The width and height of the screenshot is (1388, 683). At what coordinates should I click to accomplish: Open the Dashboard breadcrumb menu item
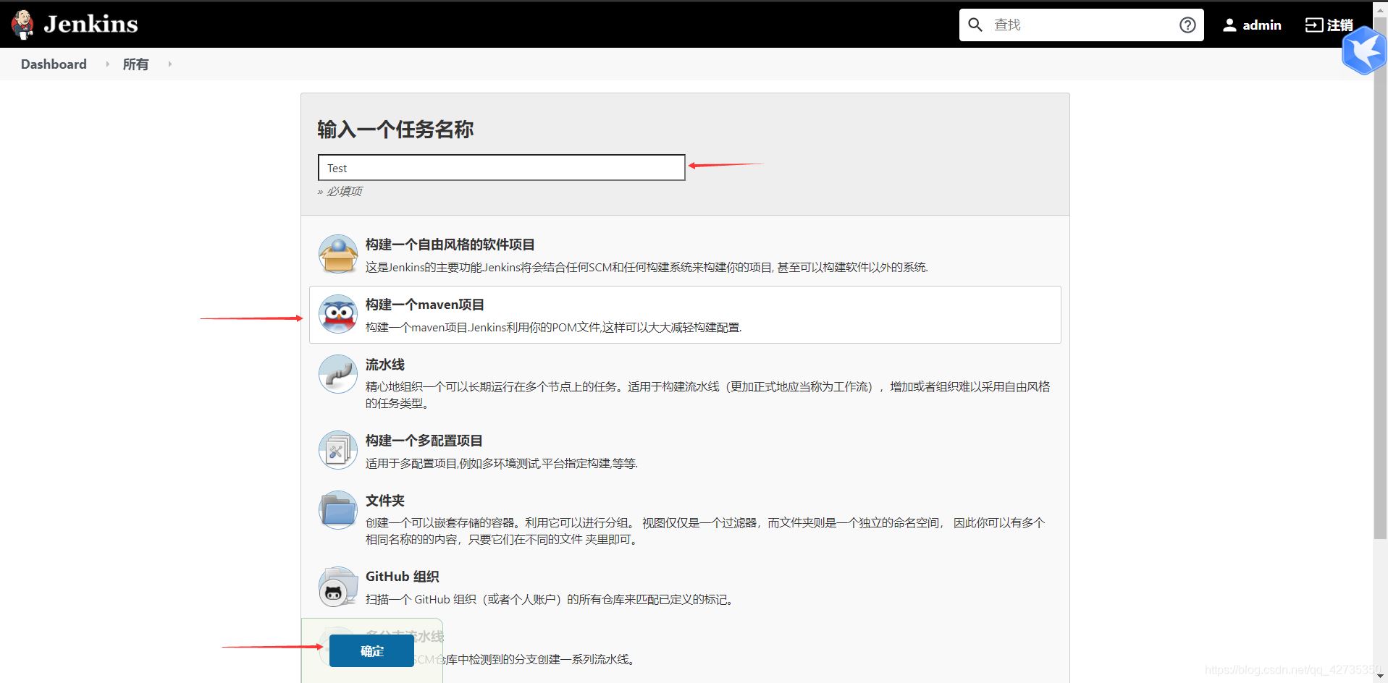(x=54, y=64)
